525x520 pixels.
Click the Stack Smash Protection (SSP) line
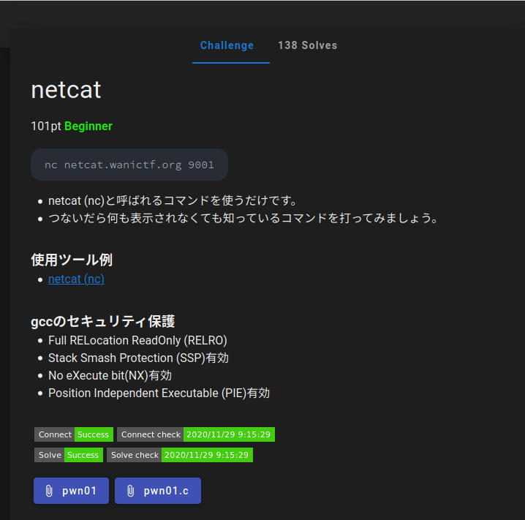click(138, 358)
